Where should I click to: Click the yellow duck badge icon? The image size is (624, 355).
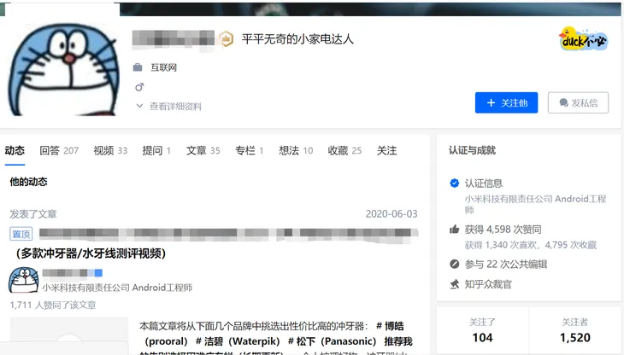pos(584,38)
